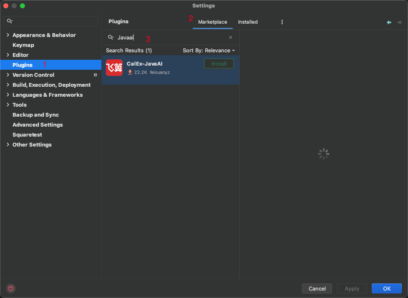This screenshot has height=298, width=408.
Task: Switch to the Installed tab
Action: 248,22
